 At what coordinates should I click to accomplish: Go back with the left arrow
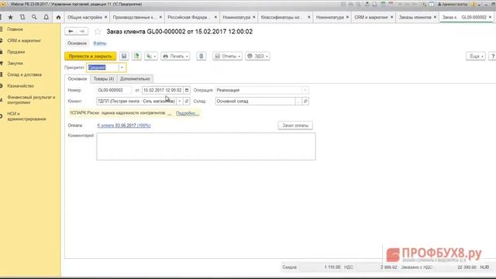[x=71, y=31]
